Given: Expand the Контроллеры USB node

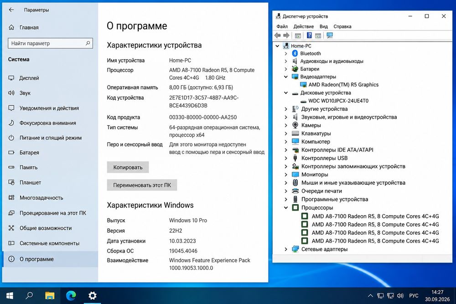Looking at the screenshot, I should coord(286,158).
